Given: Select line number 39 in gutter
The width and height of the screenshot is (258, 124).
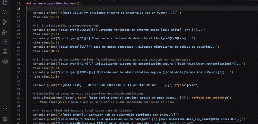Looking at the screenshot, I should [19, 98].
